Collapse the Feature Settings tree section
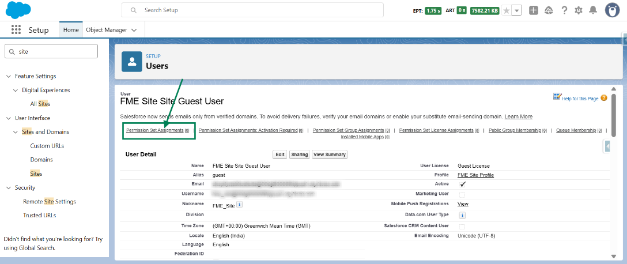Viewport: 627px width, 264px height. coord(9,76)
